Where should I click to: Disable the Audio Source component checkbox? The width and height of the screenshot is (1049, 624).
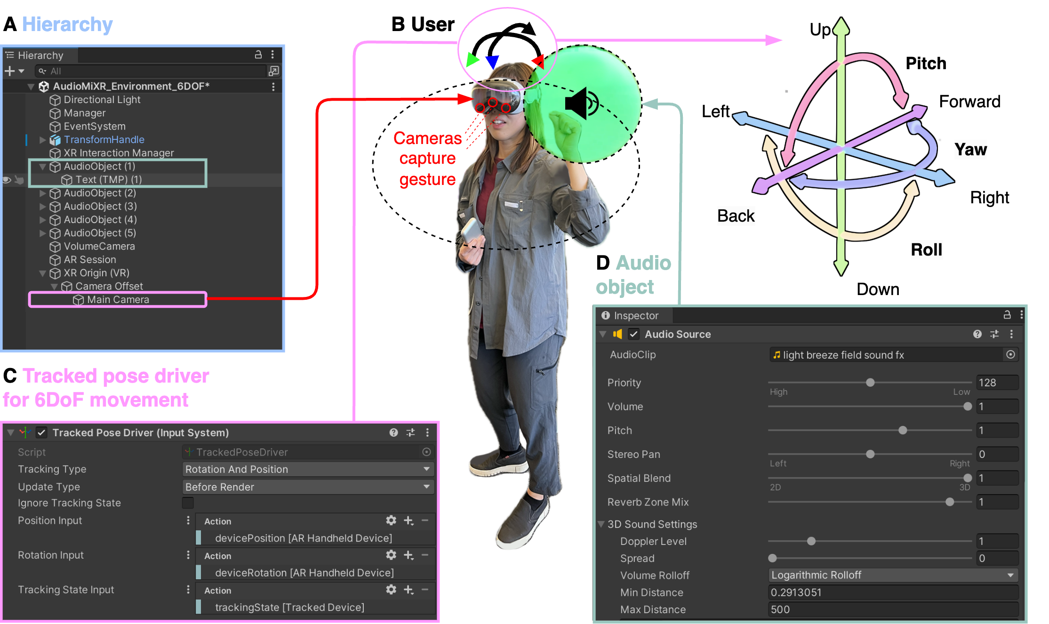pos(634,334)
